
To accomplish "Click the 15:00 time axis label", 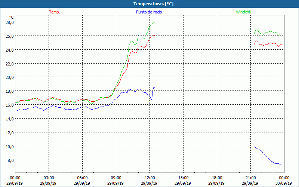I will pyautogui.click(x=183, y=178).
